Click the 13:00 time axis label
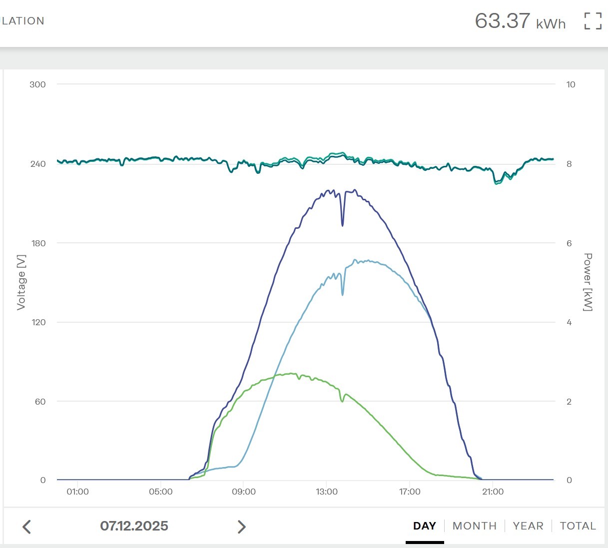608x548 pixels. tap(326, 492)
